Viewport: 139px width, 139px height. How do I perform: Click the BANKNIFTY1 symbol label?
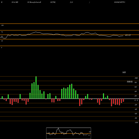click(x=120, y=2)
